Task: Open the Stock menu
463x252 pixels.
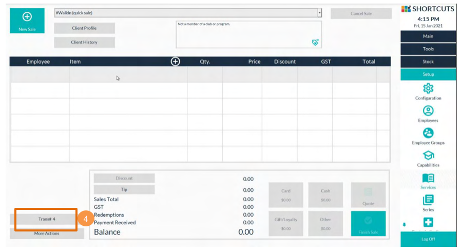Action: 428,62
